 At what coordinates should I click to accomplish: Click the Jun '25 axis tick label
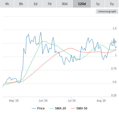[x=43, y=101]
